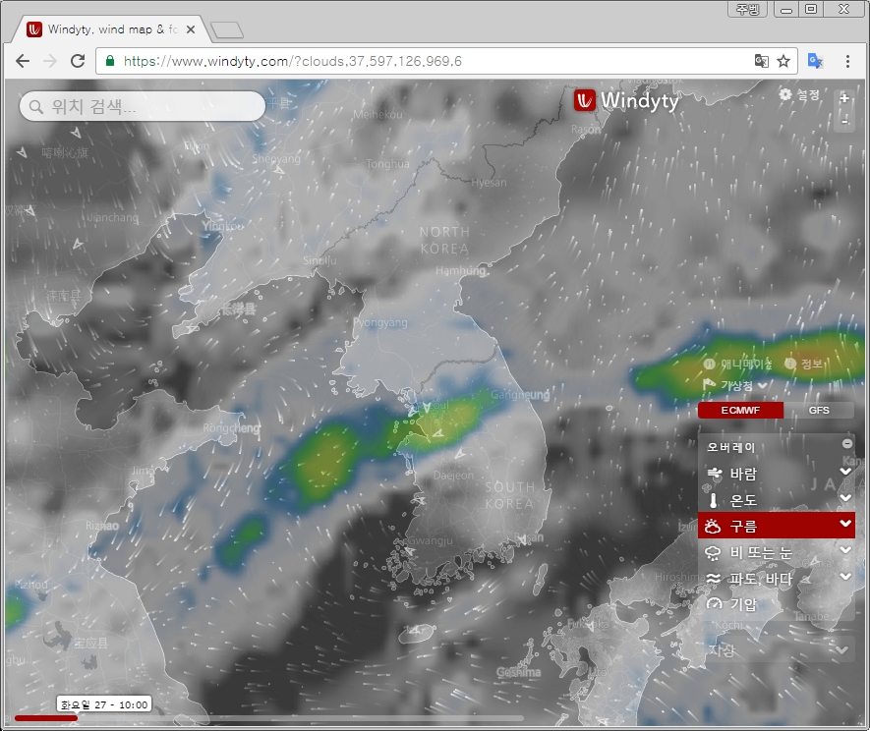Open a new browser tab

coord(227,29)
